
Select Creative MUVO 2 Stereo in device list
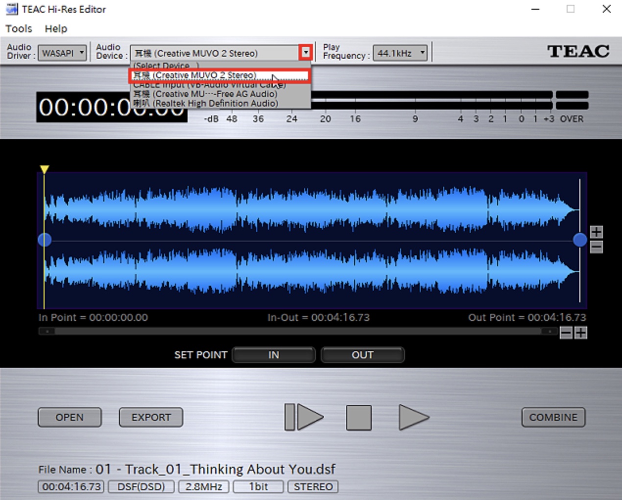point(219,75)
